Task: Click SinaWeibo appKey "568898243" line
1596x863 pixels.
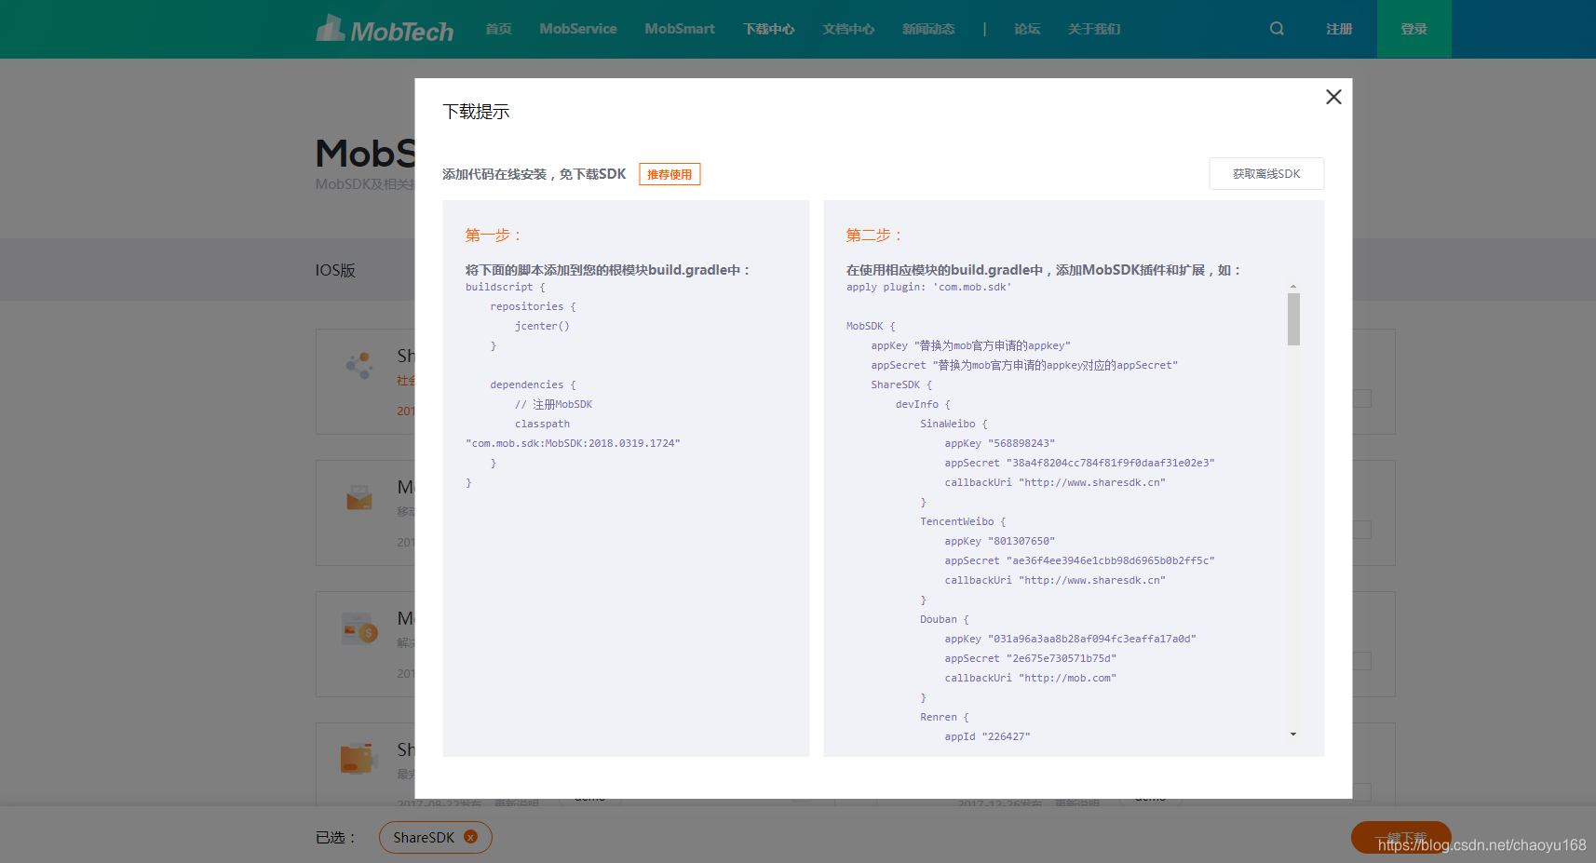Action: (999, 443)
